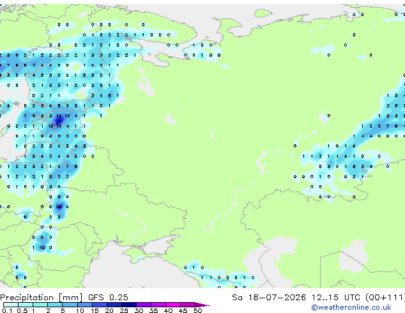
Task: Select the 10–15 mm legend swatch
Action: click(x=84, y=305)
